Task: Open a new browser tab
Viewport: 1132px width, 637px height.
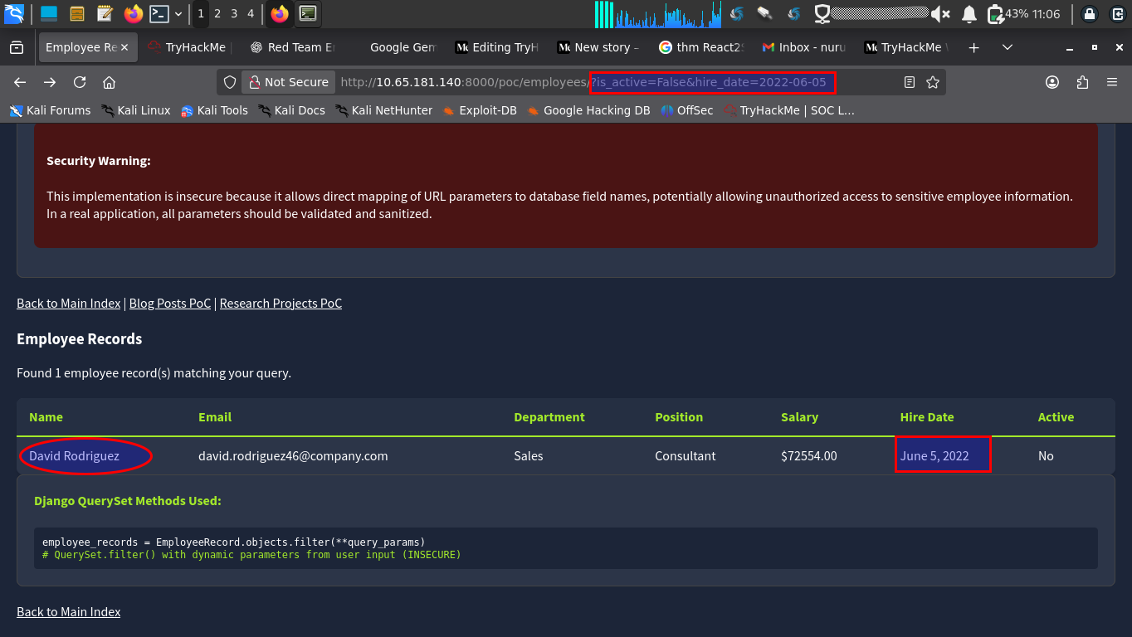Action: pos(973,47)
